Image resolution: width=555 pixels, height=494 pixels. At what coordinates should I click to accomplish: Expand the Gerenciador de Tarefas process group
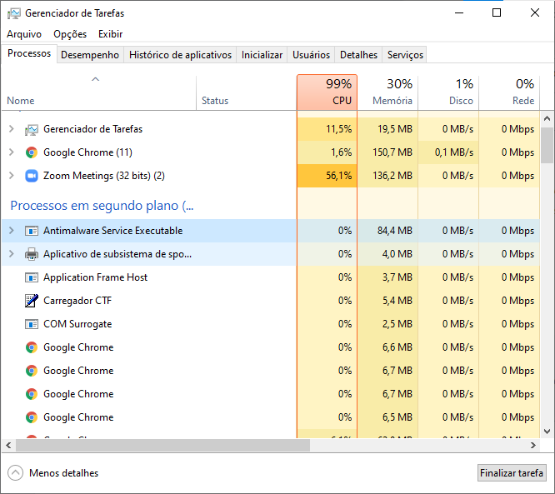pos(12,129)
